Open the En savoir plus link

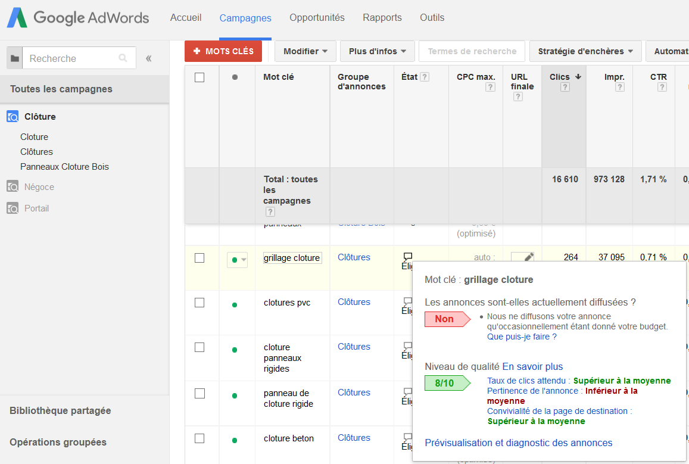(x=532, y=366)
